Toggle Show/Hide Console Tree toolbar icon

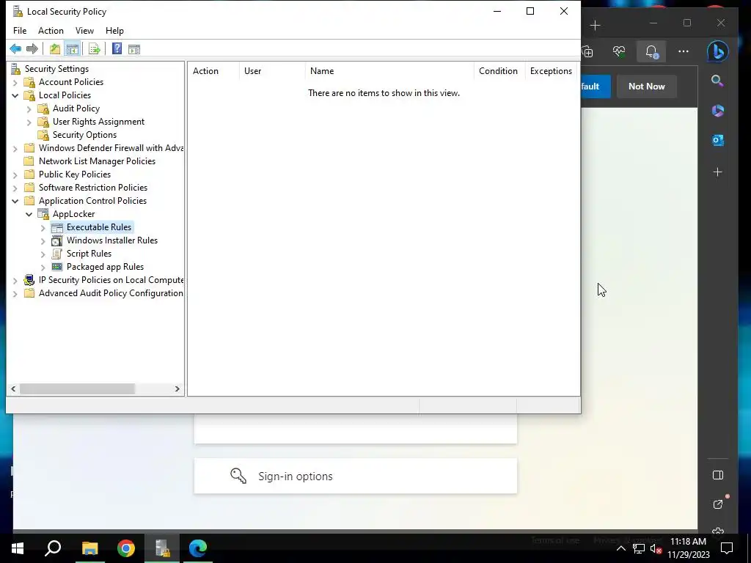pos(73,49)
